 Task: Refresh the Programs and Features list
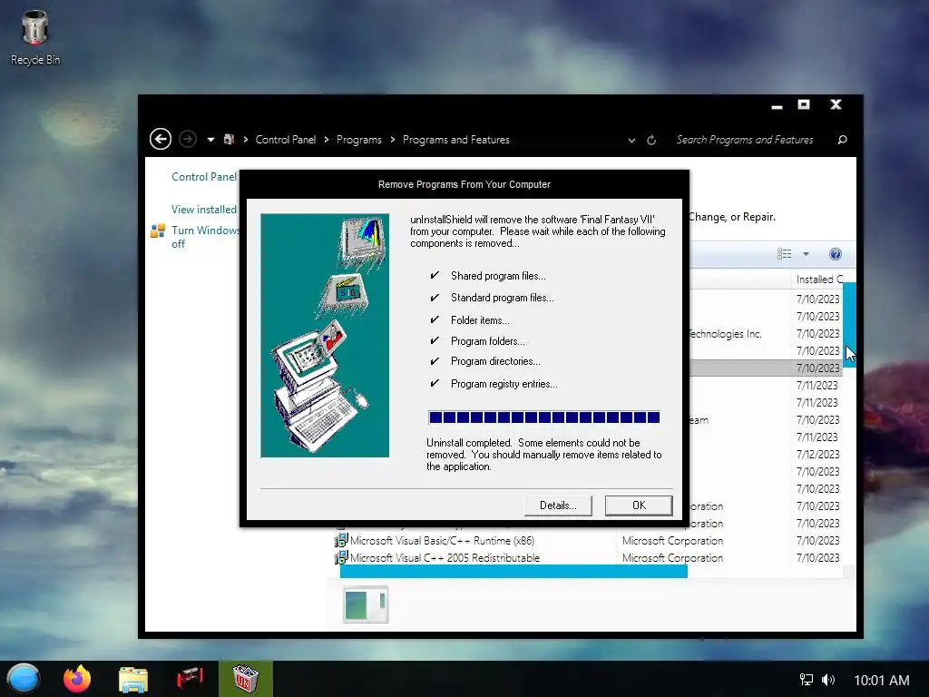(651, 140)
